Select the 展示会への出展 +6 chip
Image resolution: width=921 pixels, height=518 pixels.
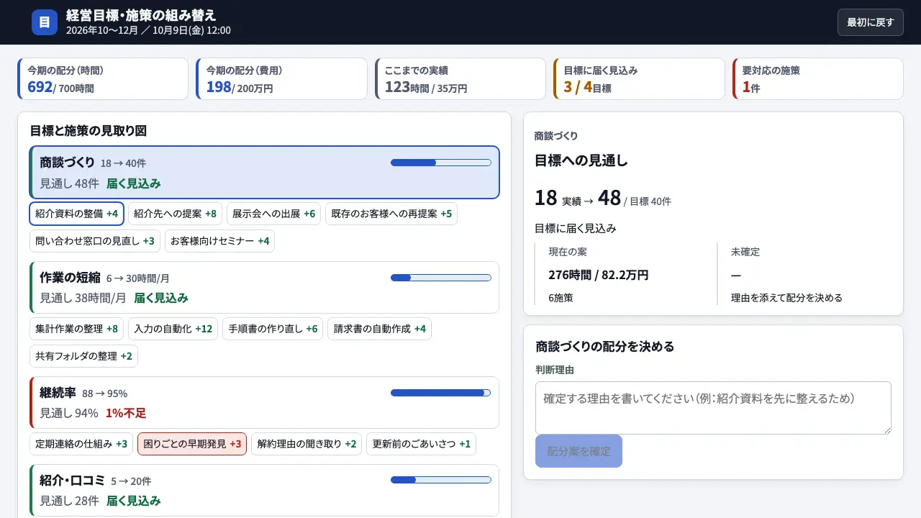[274, 214]
